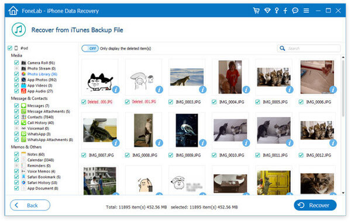Click the IMG_0008.JPG file name
The image size is (351, 222).
click(x=144, y=155)
